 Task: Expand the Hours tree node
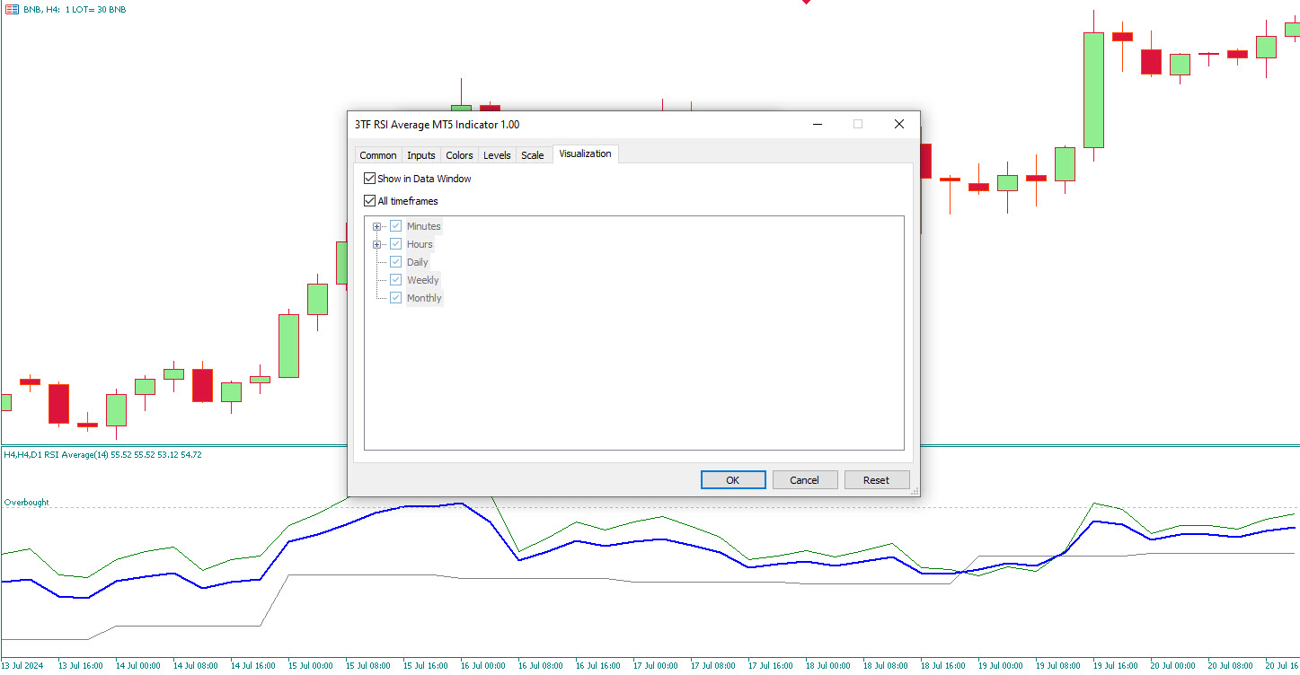[x=377, y=243]
